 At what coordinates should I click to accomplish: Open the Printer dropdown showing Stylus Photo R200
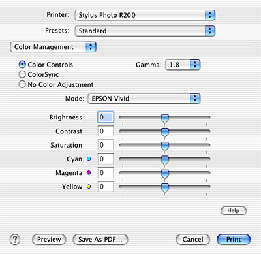[x=145, y=15]
